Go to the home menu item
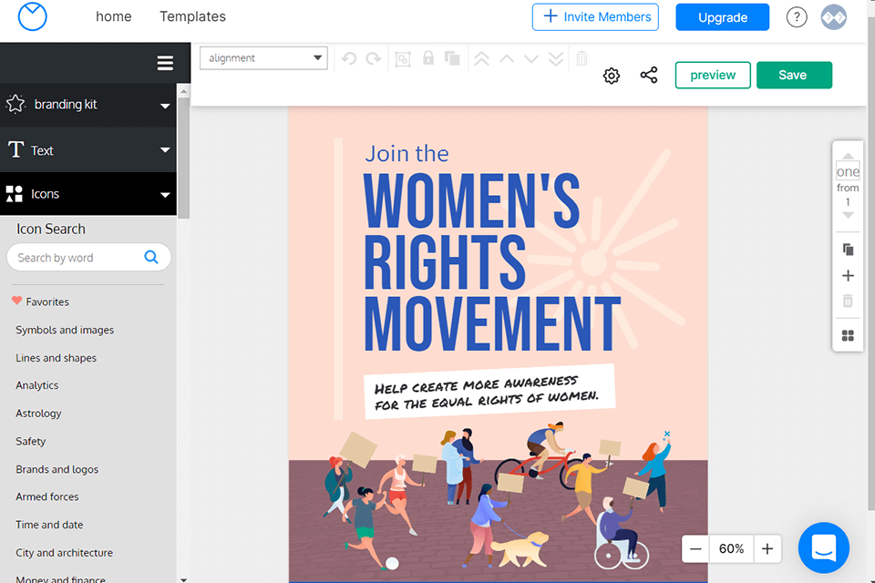The height and width of the screenshot is (583, 875). [x=114, y=16]
